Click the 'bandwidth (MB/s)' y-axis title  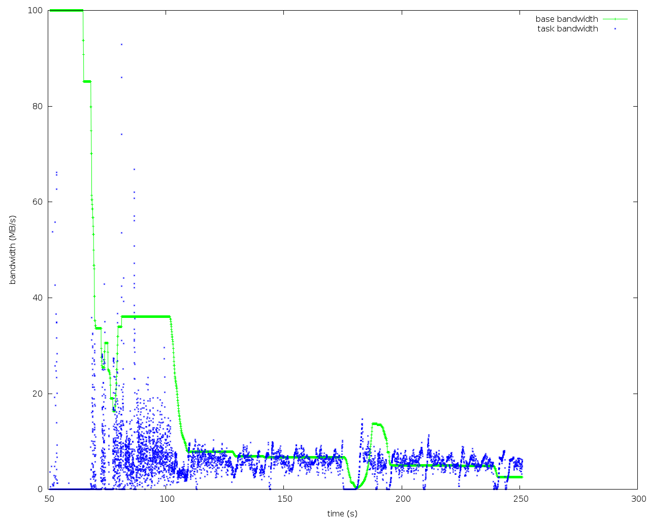[13, 249]
